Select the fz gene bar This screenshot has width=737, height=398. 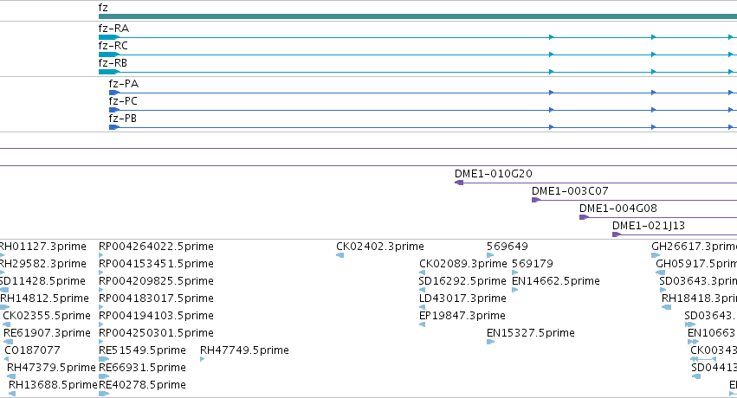(417, 16)
